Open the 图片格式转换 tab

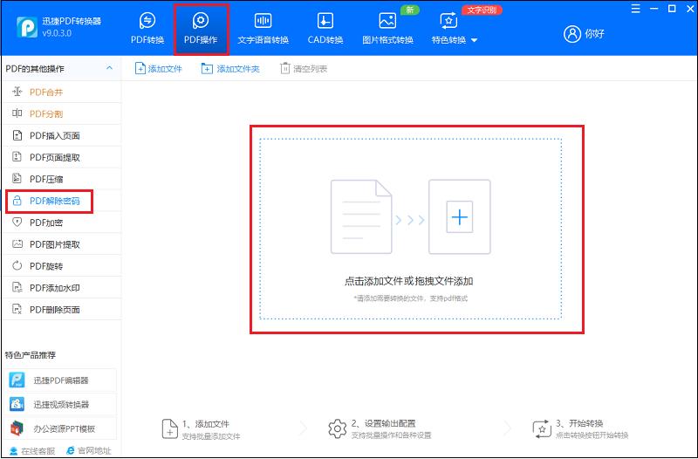(387, 28)
